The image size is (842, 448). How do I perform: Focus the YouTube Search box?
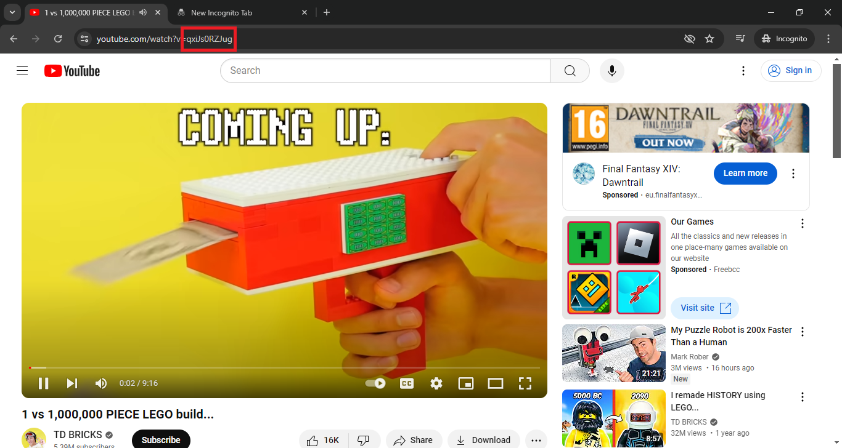[385, 71]
